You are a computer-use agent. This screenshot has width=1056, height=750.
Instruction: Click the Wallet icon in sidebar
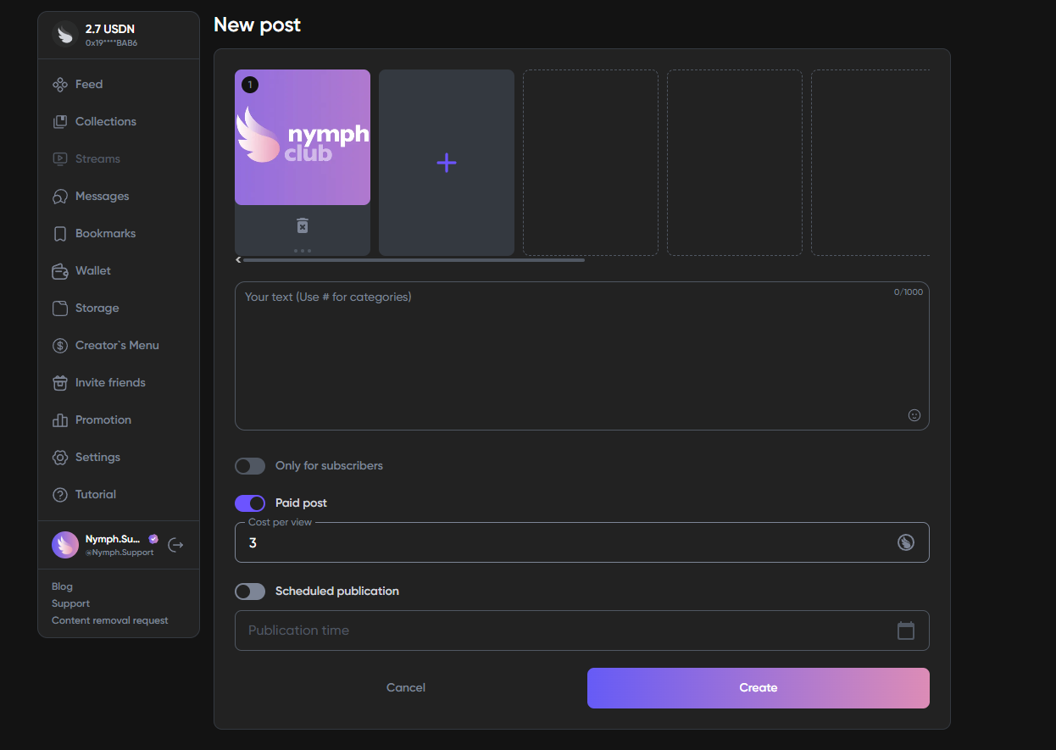pos(60,271)
